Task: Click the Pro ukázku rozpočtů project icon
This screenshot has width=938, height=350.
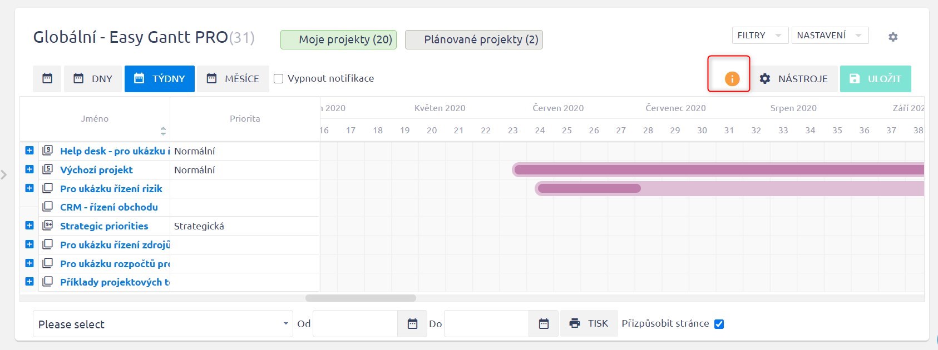Action: [48, 263]
